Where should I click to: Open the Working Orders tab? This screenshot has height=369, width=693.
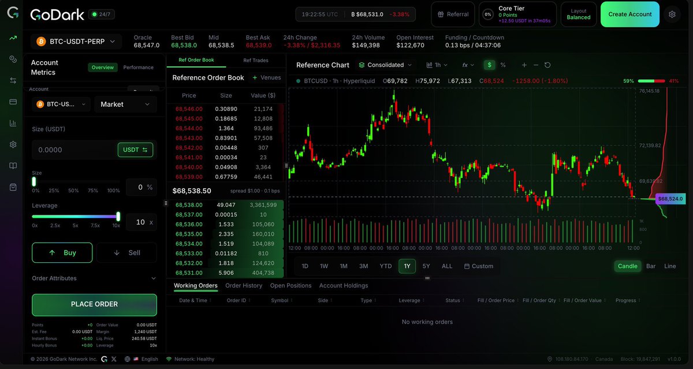tap(196, 286)
